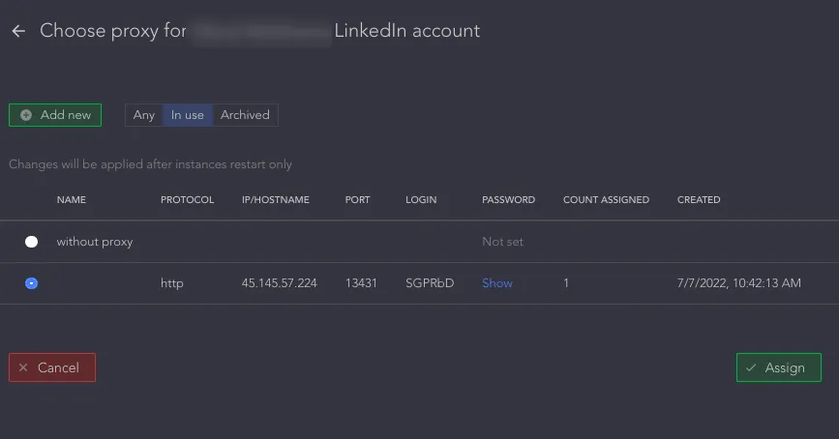Click the login value SGPRbD
Viewport: 839px width, 439px height.
430,283
